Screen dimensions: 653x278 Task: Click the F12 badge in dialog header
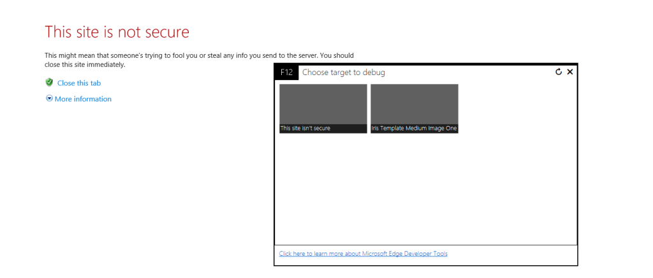click(286, 73)
